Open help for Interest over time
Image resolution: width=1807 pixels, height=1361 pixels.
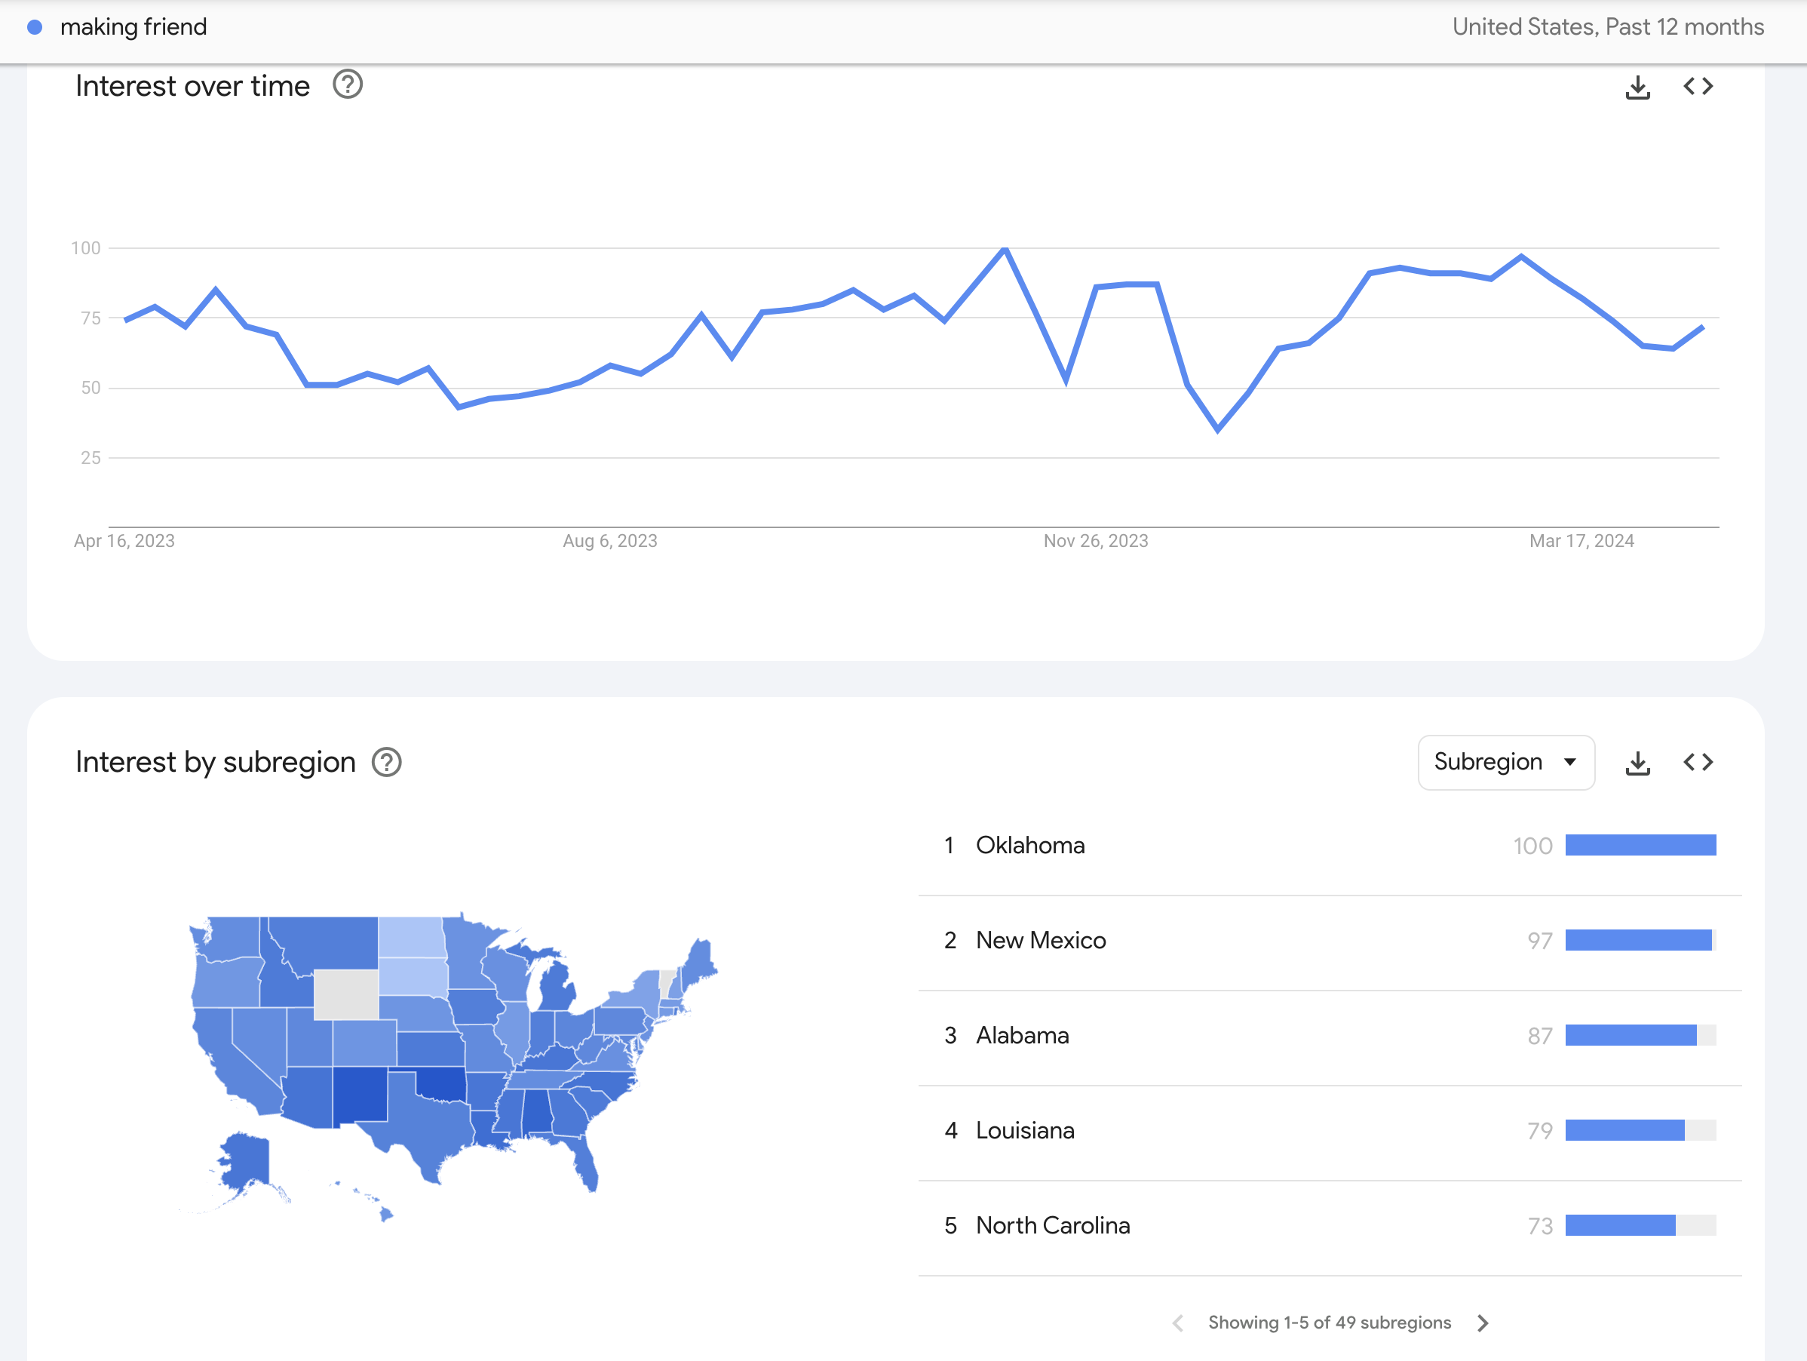347,85
